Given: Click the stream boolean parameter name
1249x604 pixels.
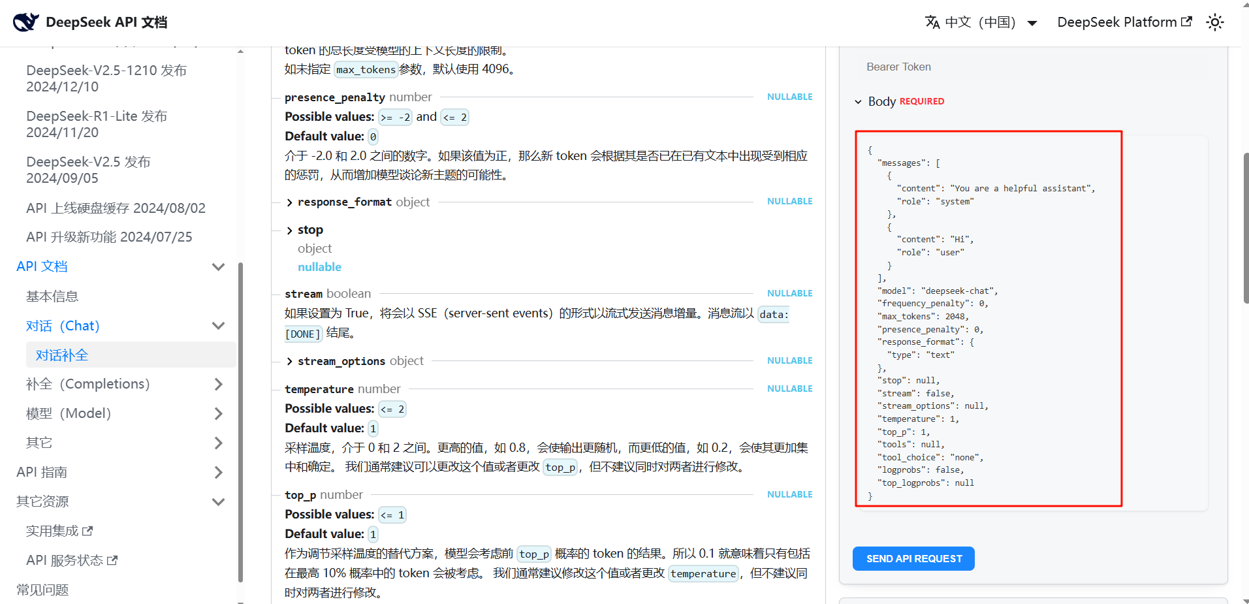Looking at the screenshot, I should pos(304,294).
